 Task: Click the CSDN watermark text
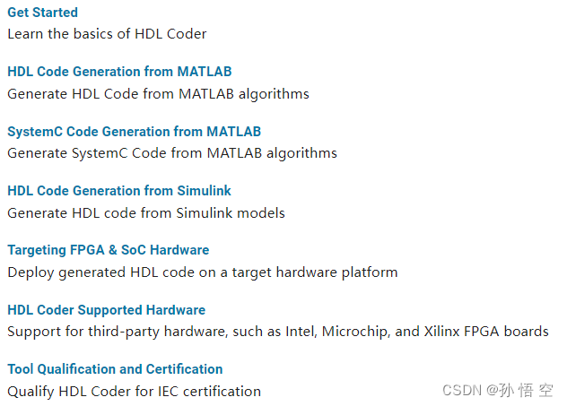[x=462, y=391]
